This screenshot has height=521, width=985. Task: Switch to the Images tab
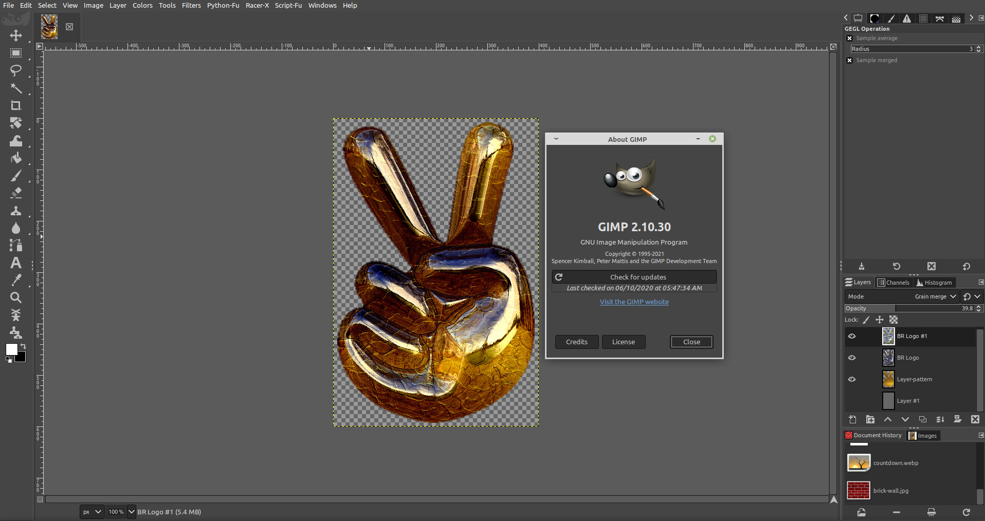pos(923,435)
